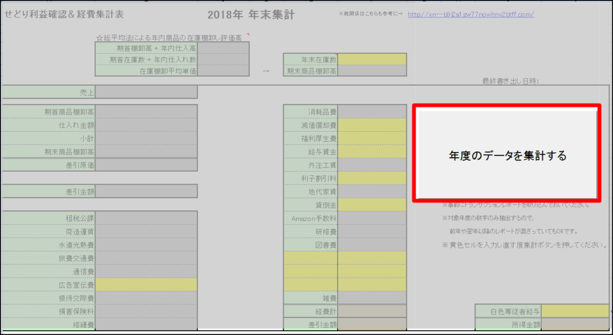The image size is (613, 335).
Task: Select the 所得金額 value cell
Action: pos(575,324)
